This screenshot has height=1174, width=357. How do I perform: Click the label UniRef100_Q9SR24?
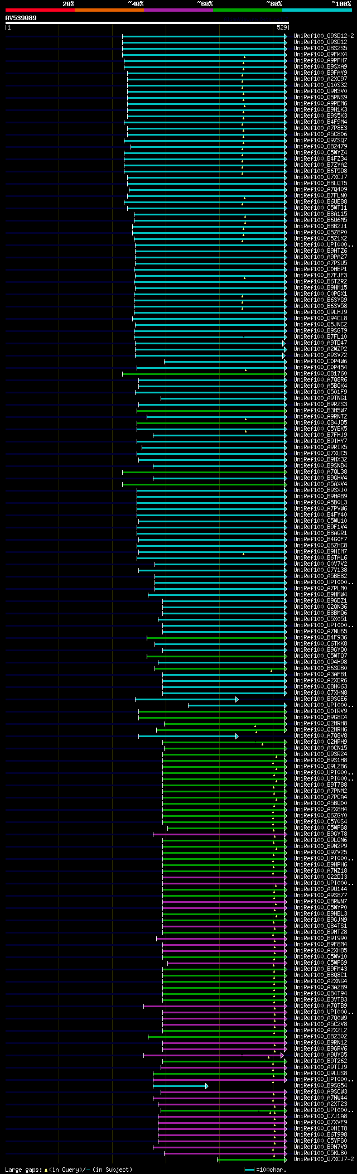pos(320,754)
